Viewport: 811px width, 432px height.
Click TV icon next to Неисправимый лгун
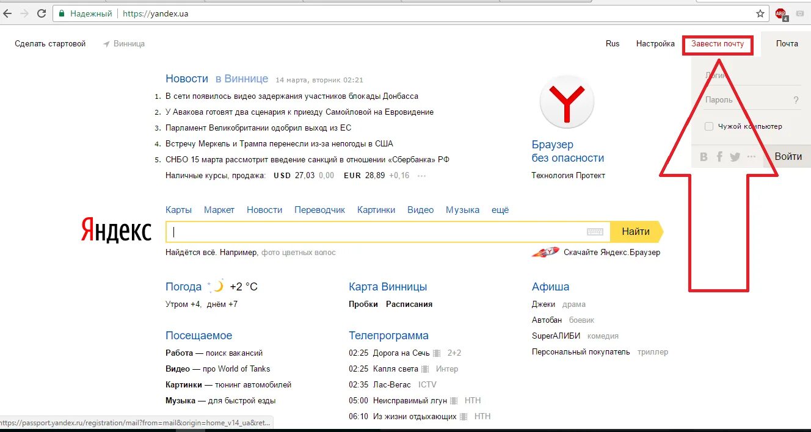(453, 401)
